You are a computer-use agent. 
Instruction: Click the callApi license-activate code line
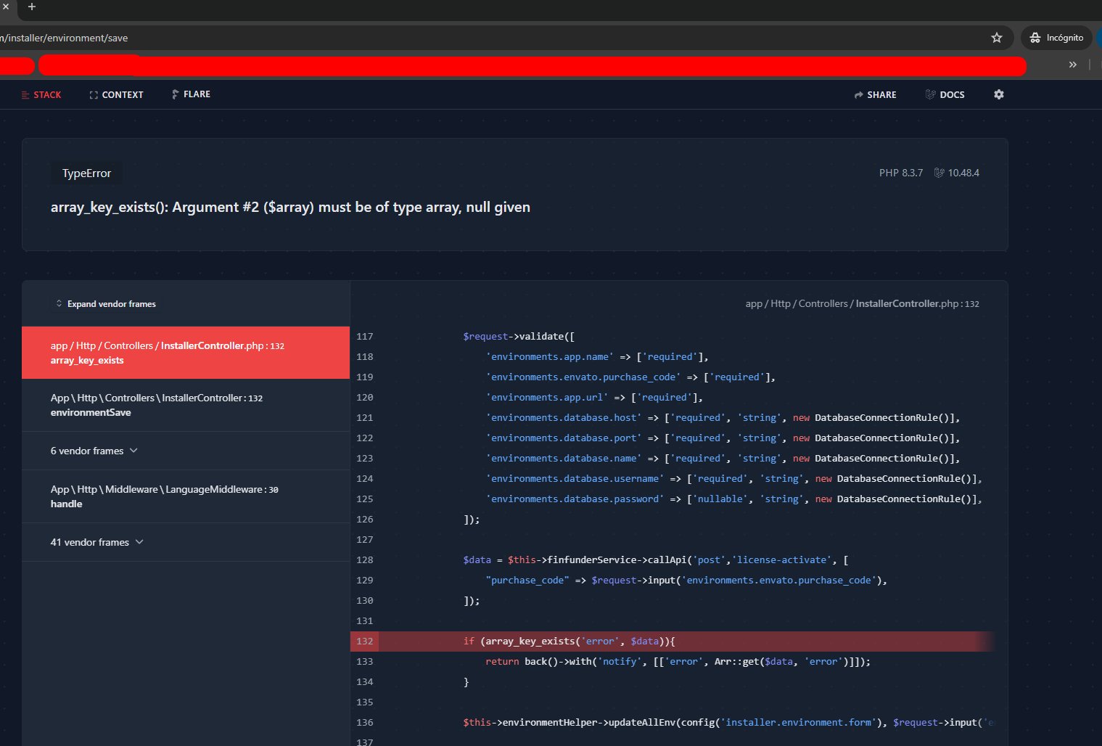coord(656,560)
